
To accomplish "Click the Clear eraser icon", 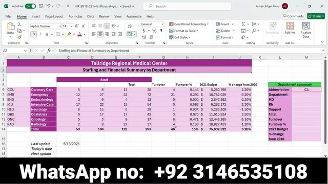I will pos(243,37).
